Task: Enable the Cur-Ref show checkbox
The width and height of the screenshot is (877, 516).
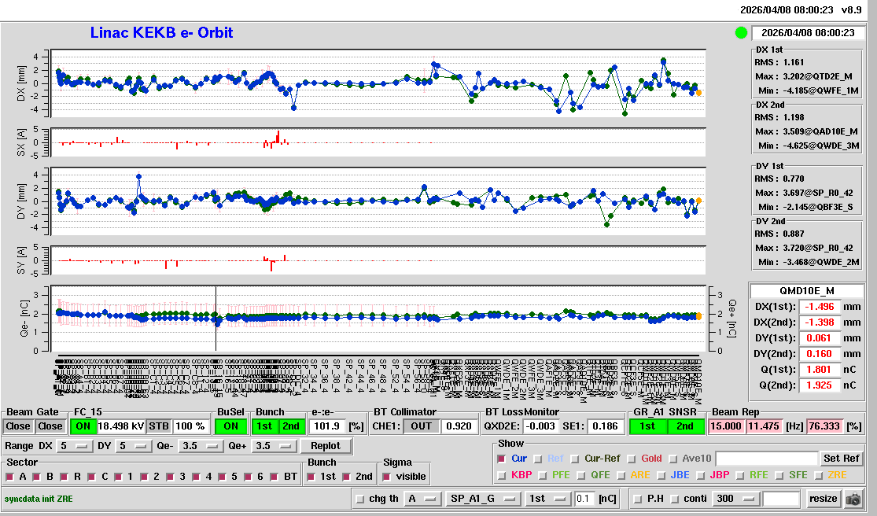Action: [577, 459]
